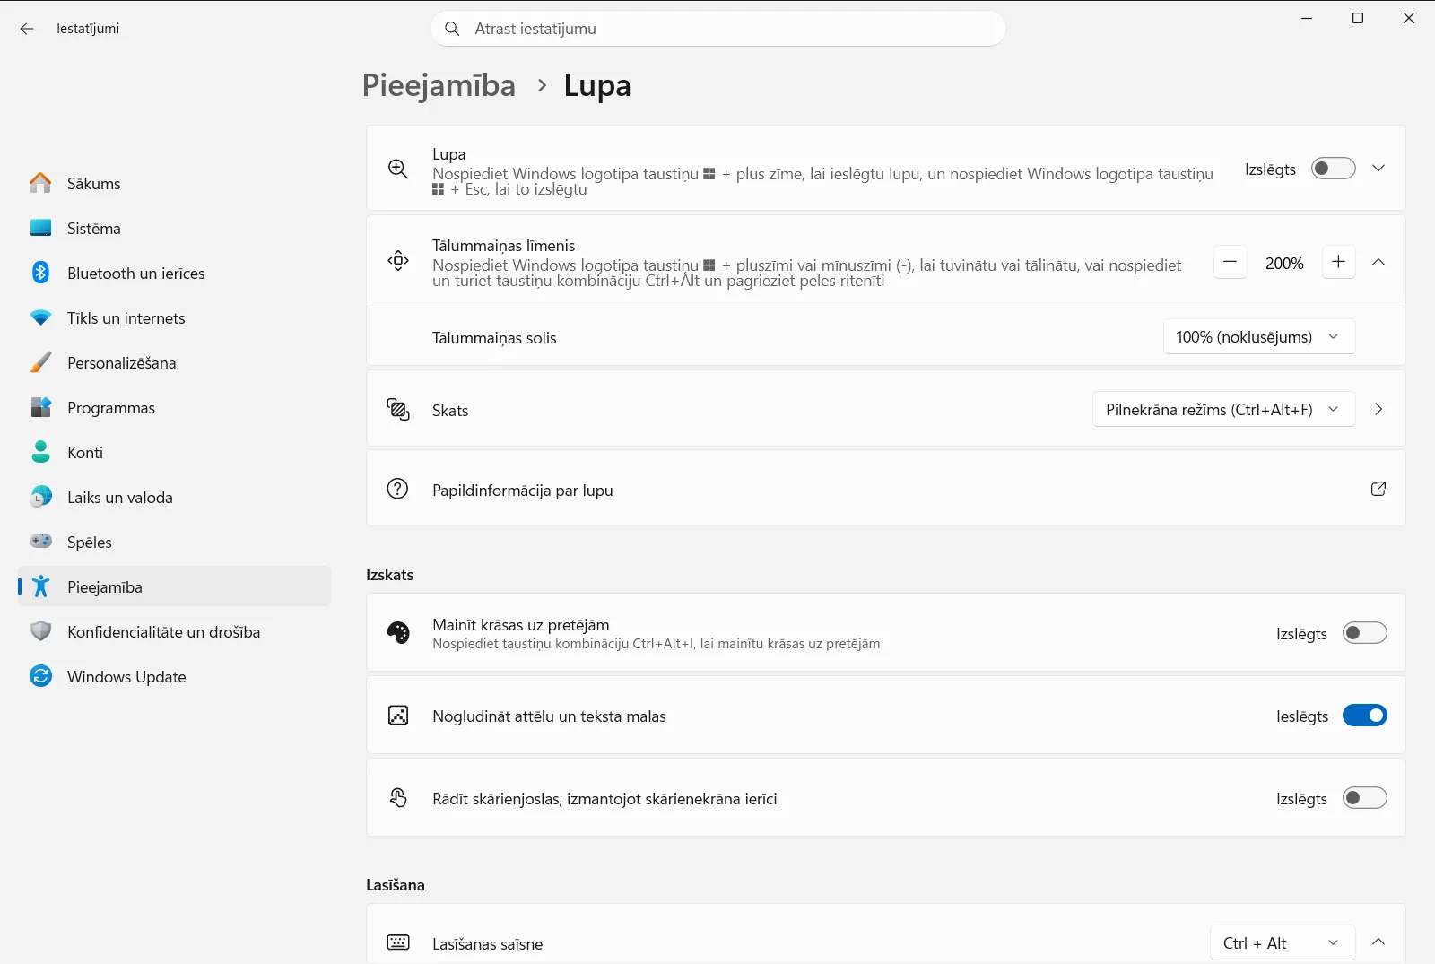Open the Programmas apps icon

tap(40, 407)
